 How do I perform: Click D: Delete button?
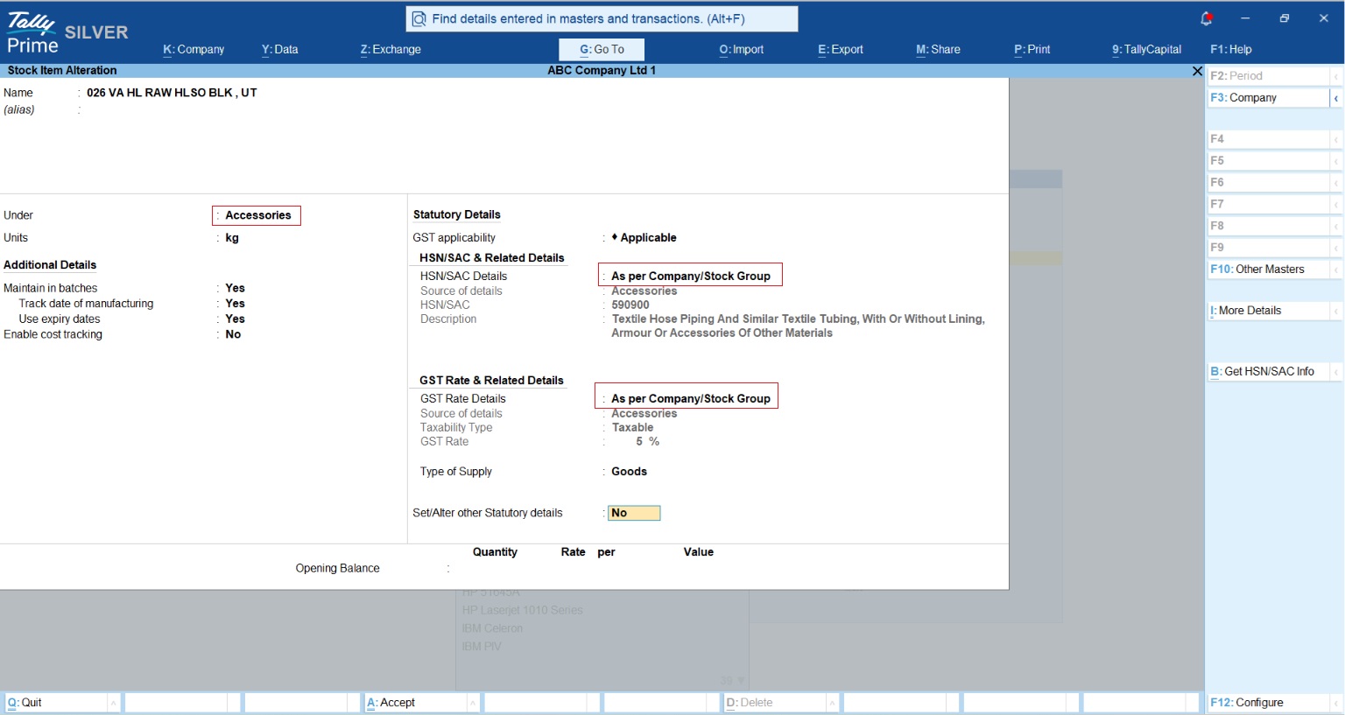tap(774, 703)
